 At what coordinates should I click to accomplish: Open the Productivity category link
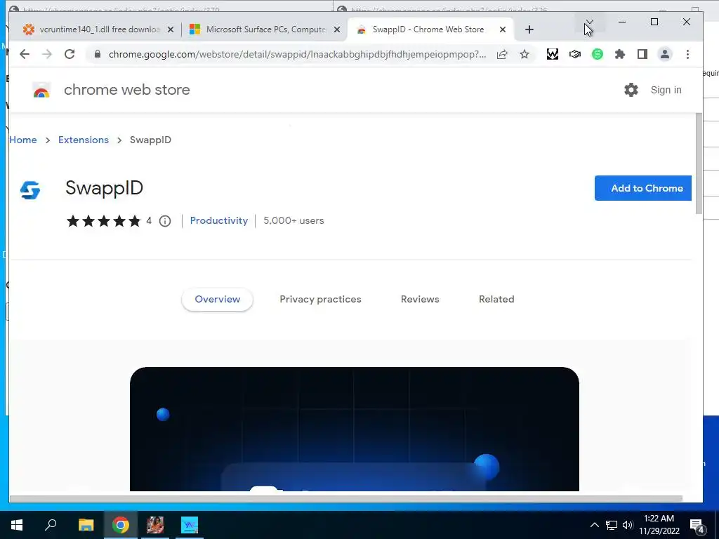pos(219,220)
